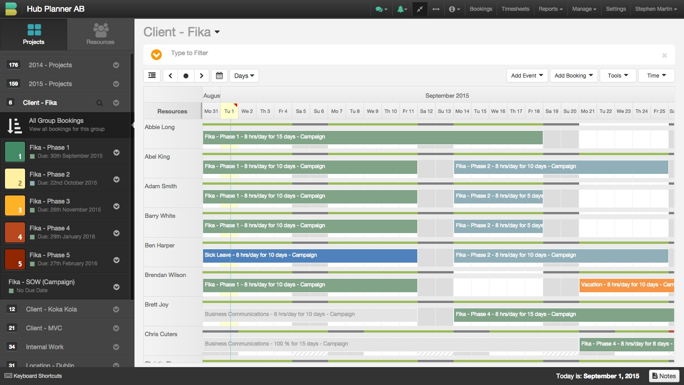Click the Fika - Phase 4 color thumbnail
Viewport: 684px width, 385px height.
tap(15, 232)
